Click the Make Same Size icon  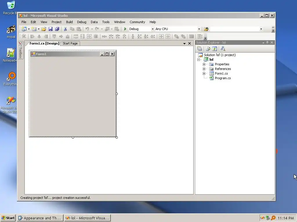89,36
